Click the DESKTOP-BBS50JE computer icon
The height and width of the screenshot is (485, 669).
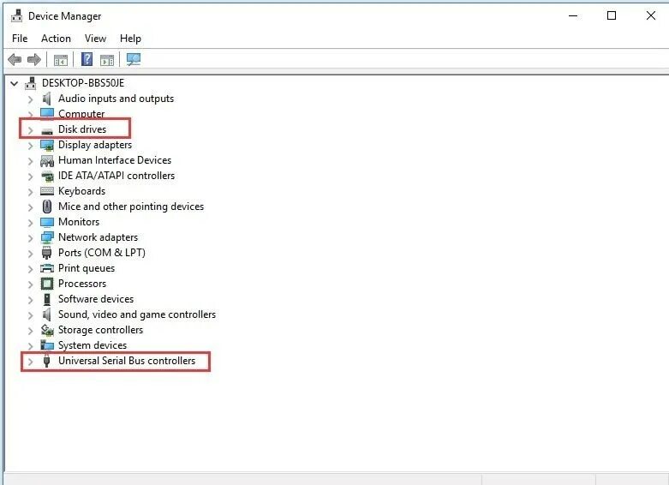pos(30,83)
